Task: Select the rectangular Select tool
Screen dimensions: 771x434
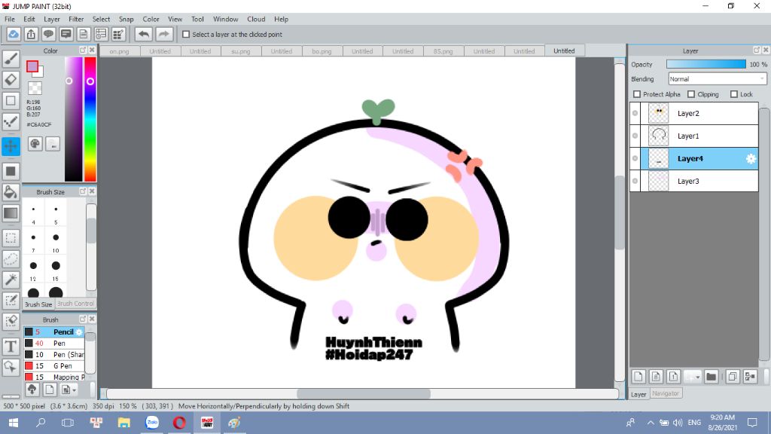Action: (x=11, y=238)
